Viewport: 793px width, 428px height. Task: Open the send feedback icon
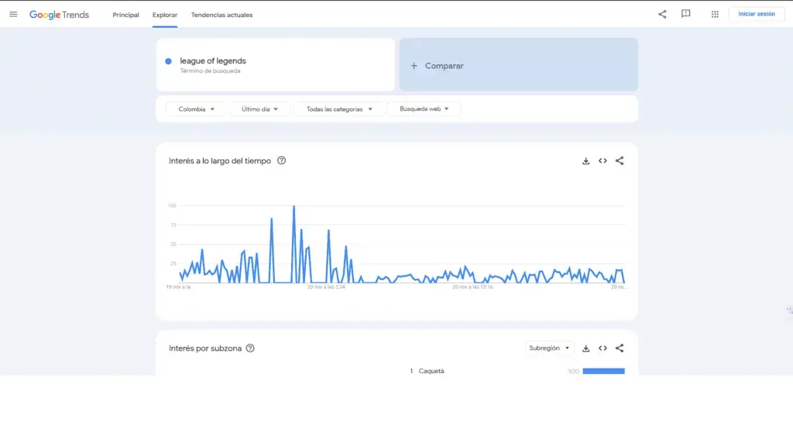[x=686, y=14]
